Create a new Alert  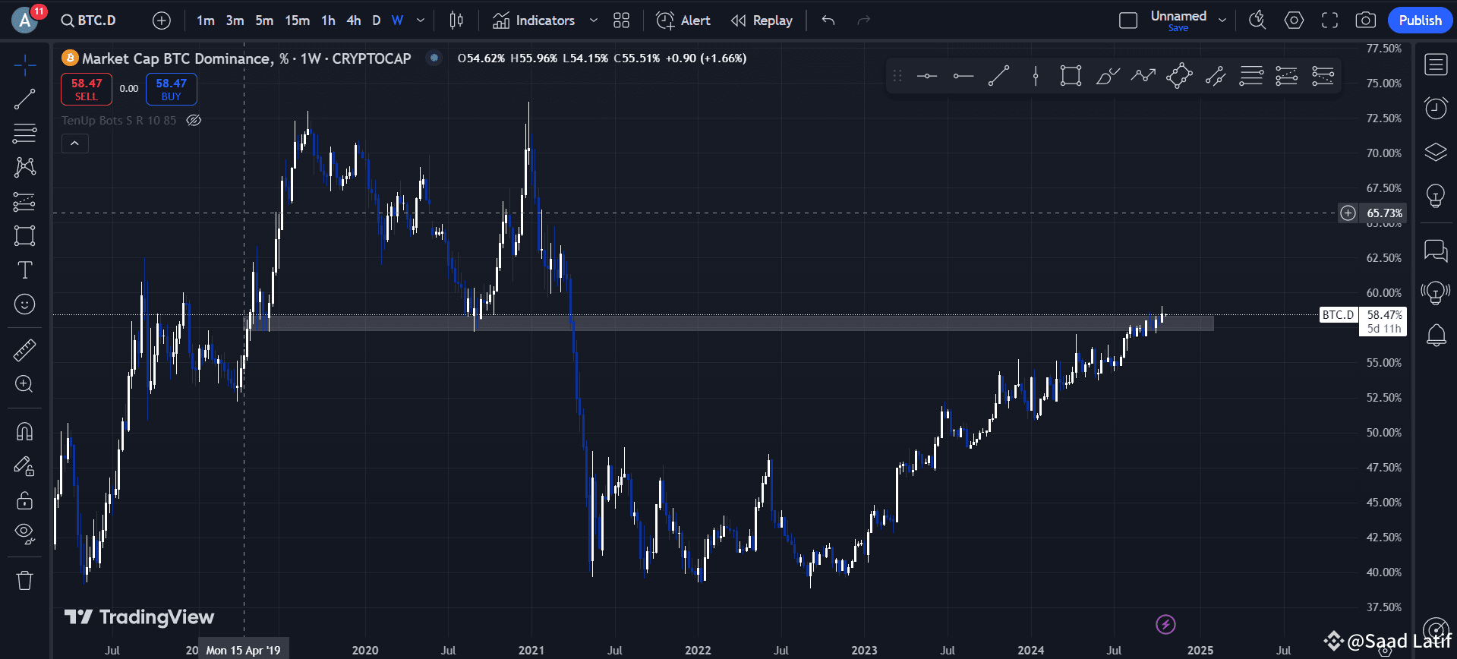683,20
